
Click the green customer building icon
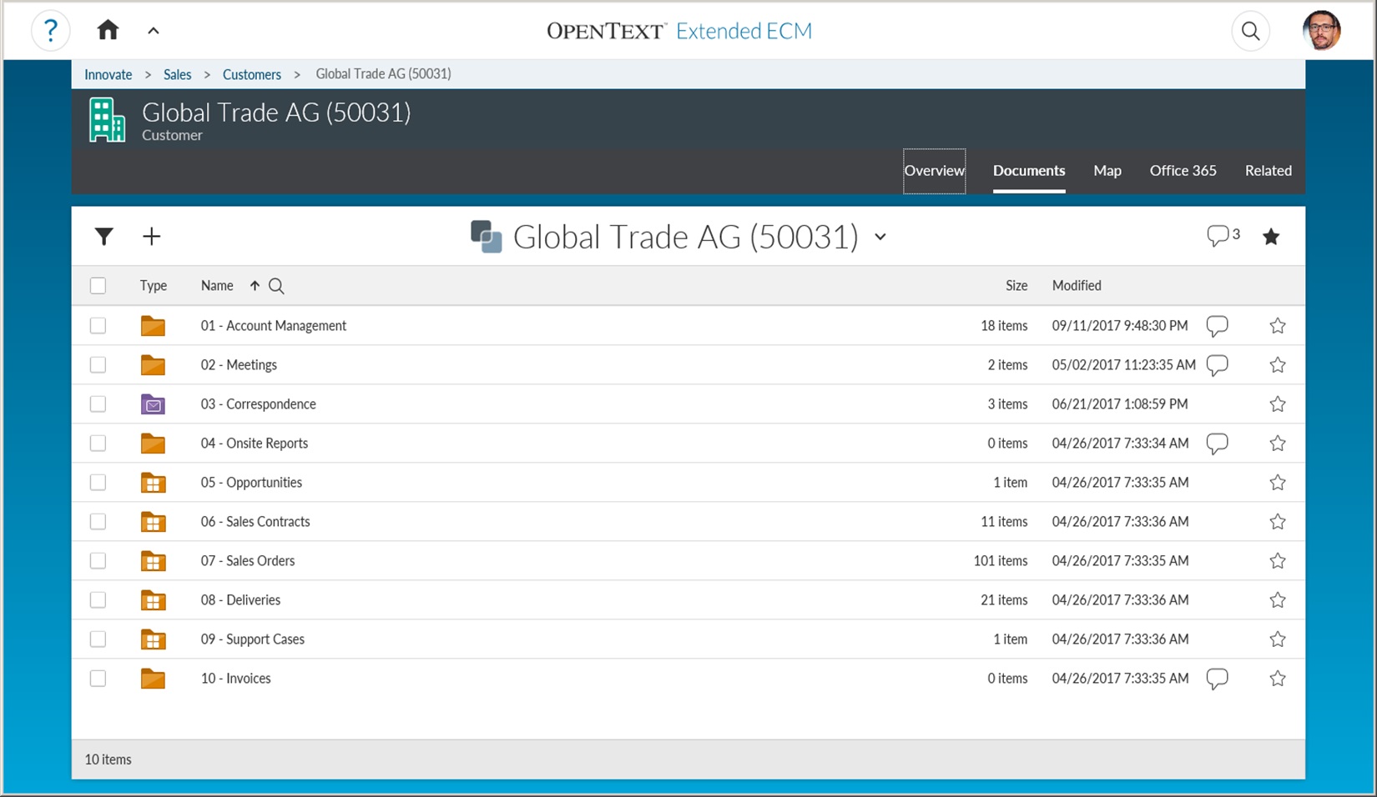point(107,120)
